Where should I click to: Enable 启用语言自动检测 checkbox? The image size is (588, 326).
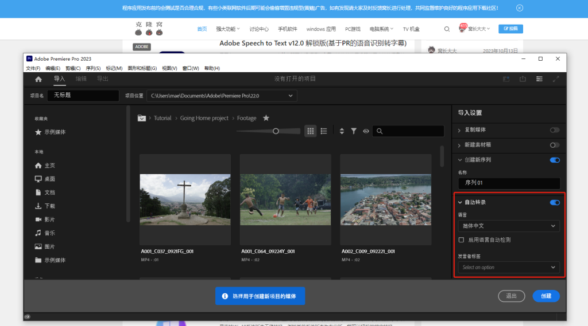coord(461,240)
